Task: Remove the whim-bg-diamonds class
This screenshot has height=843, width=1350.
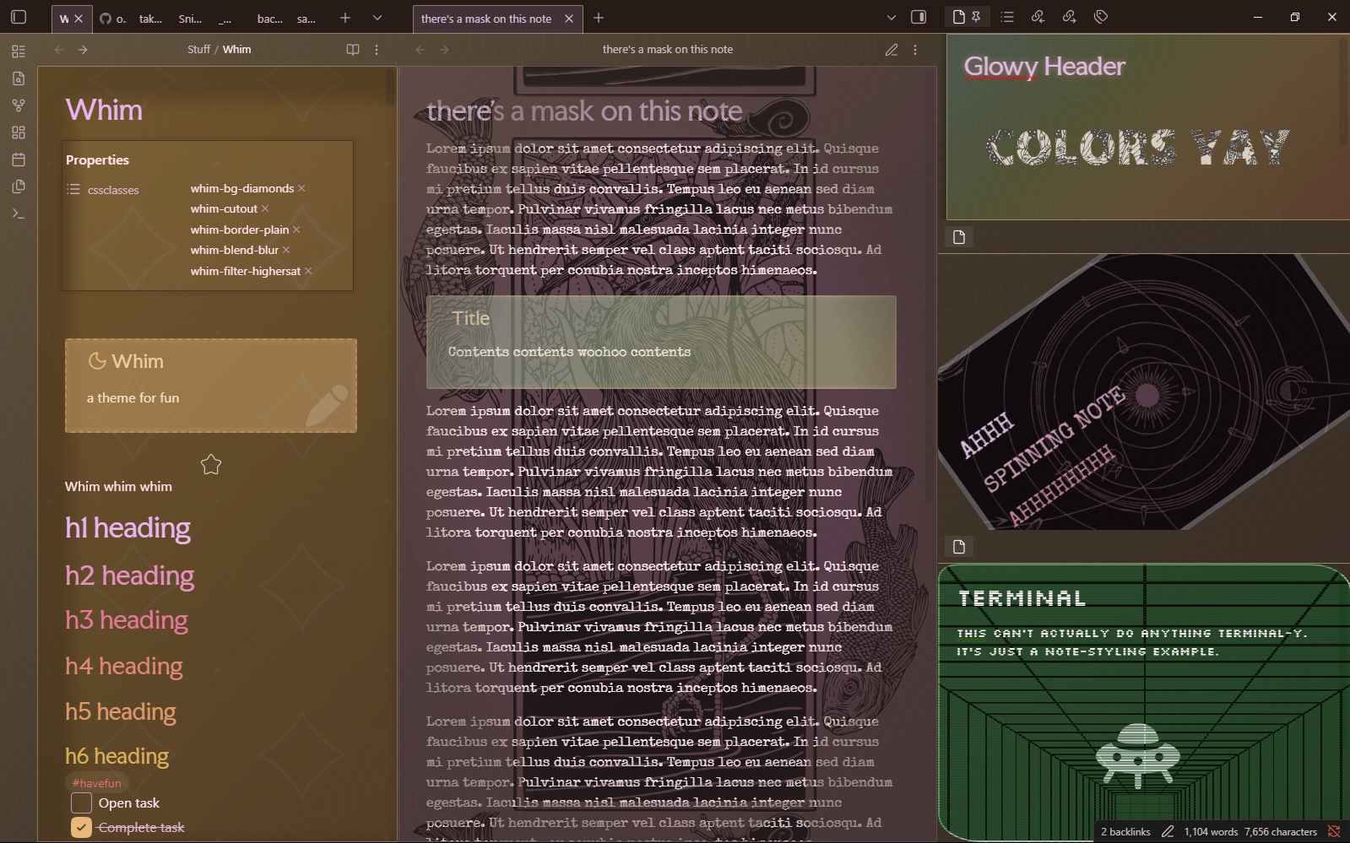Action: coord(301,188)
